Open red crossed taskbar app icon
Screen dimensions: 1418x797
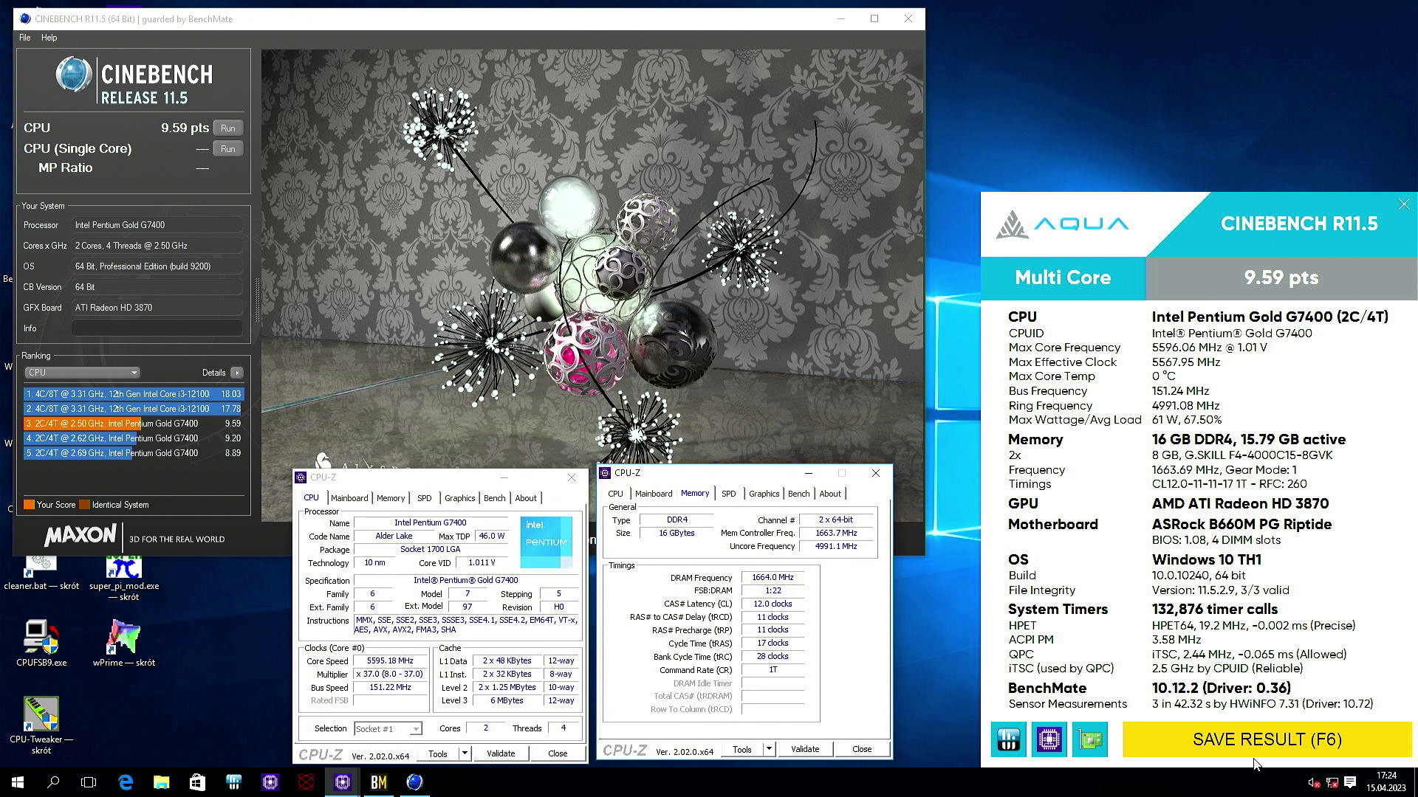(306, 782)
